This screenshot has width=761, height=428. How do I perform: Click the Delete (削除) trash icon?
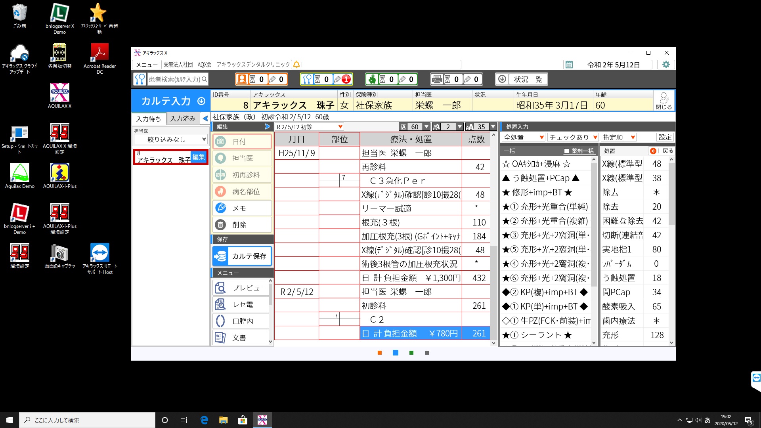point(220,225)
